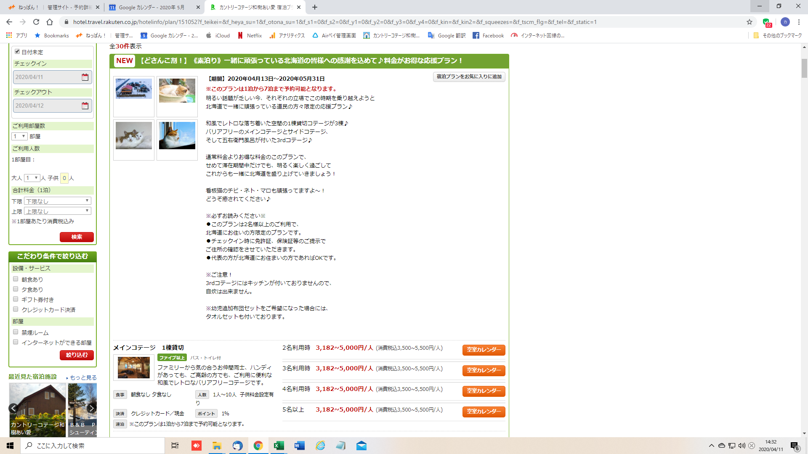Check the ギフト券付き filter
This screenshot has width=808, height=454.
point(16,299)
